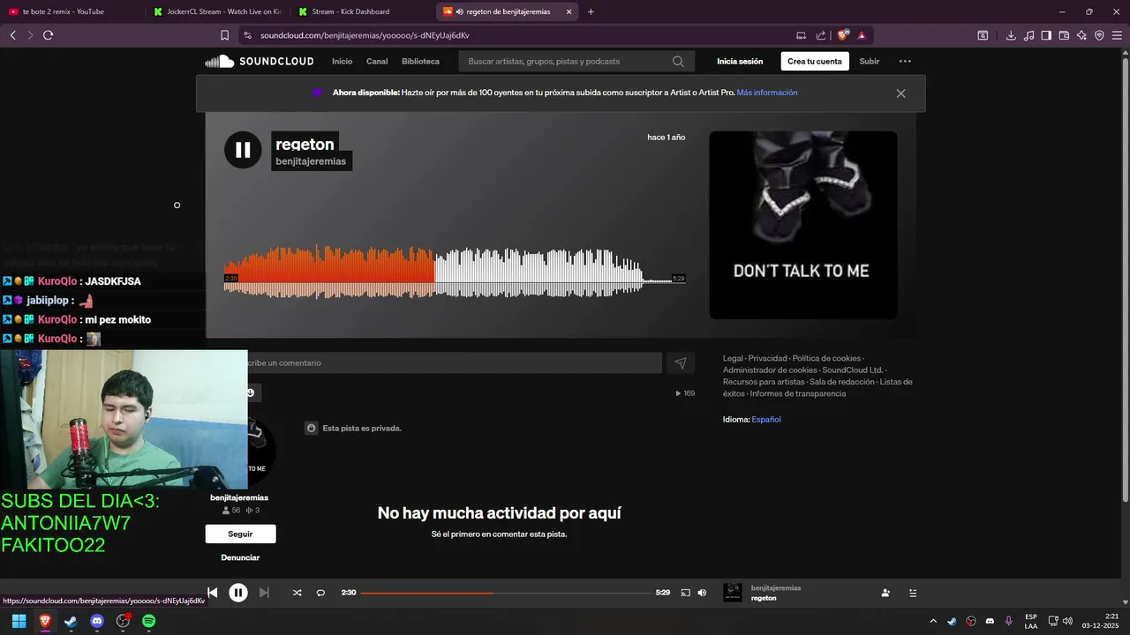Bookmark this page icon in address bar

[224, 35]
